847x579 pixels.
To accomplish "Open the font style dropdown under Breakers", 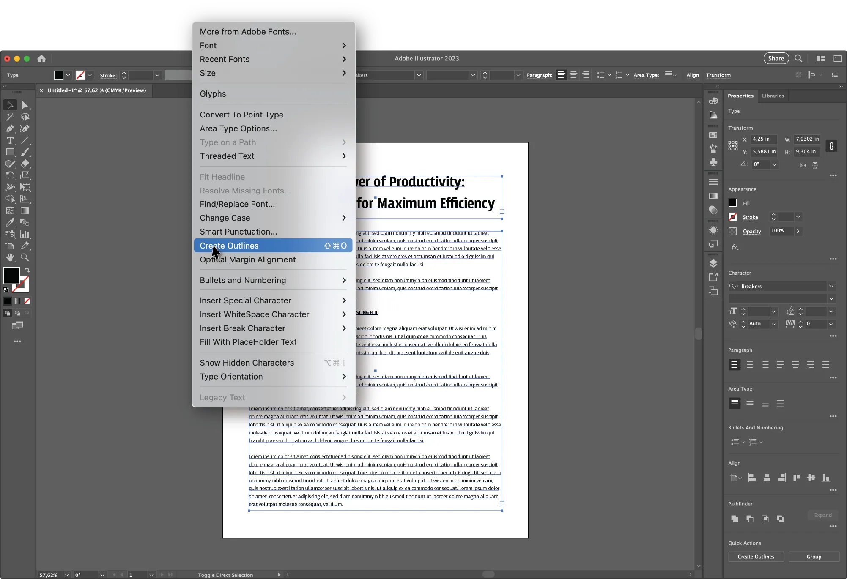I will pos(831,299).
